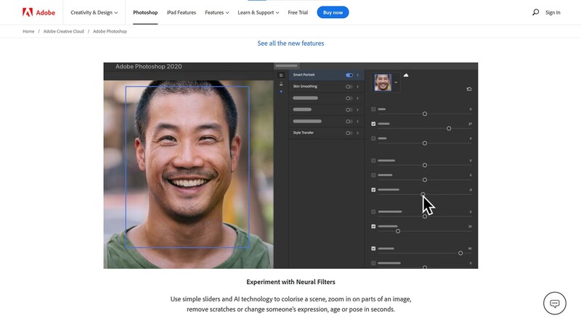Viewport: 581px width, 326px height.
Task: Click the Experiment with Neural Filters heading
Action: [290, 282]
